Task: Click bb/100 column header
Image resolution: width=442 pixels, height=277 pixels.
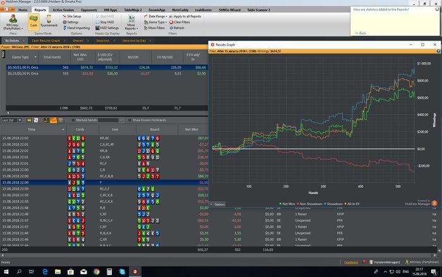Action: click(133, 57)
